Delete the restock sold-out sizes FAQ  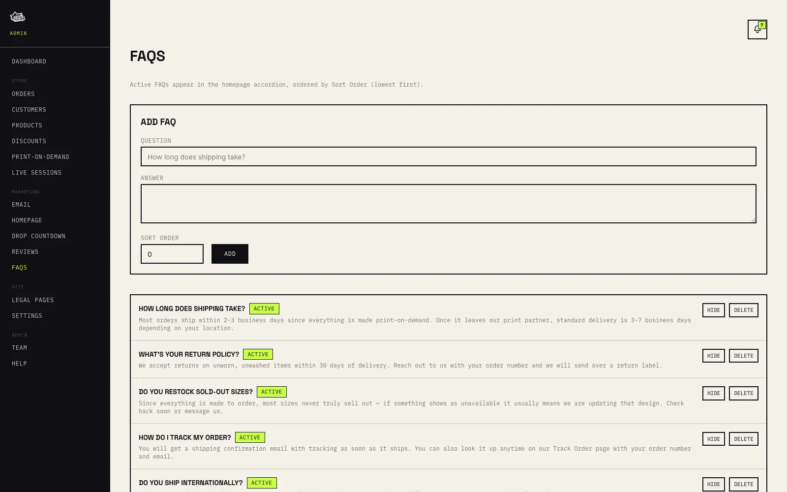coord(743,393)
